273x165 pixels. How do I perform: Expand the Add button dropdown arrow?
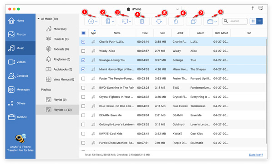(x=96, y=21)
